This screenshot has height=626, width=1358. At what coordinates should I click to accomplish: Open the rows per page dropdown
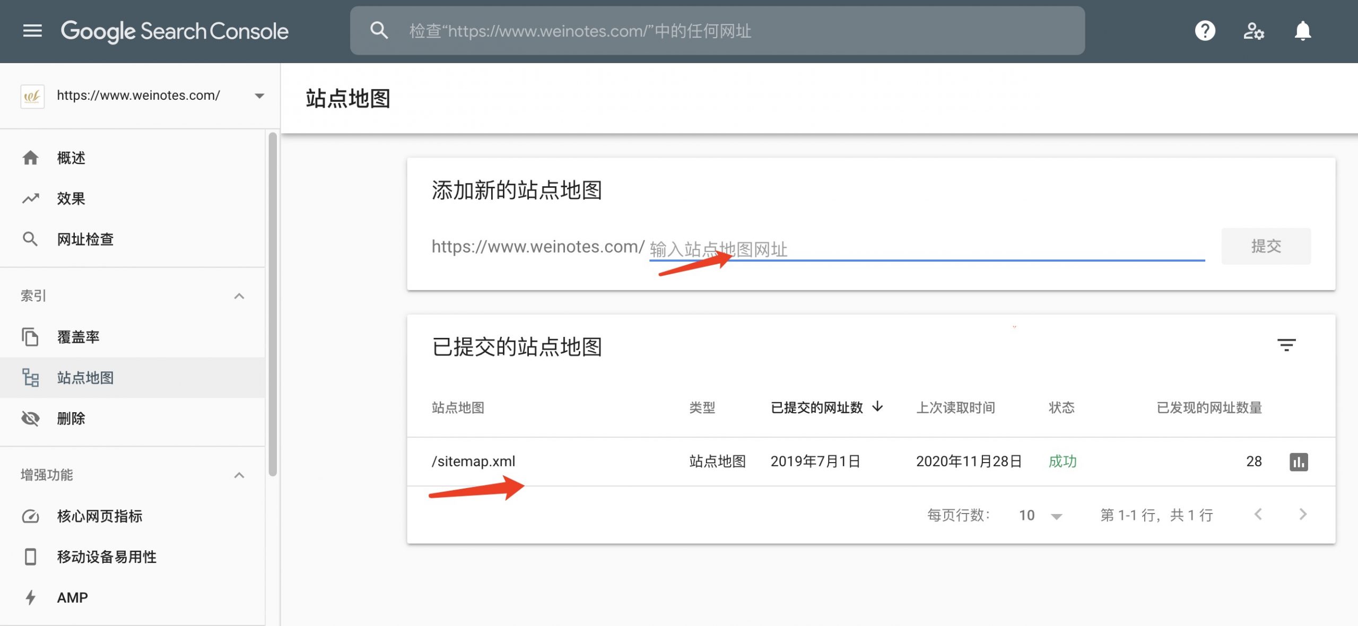tap(1040, 516)
